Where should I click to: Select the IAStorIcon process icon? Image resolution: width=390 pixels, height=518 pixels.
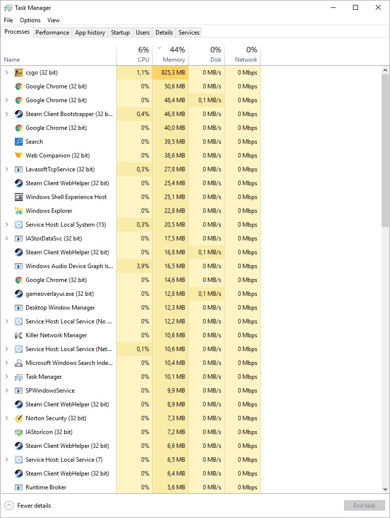pyautogui.click(x=19, y=432)
